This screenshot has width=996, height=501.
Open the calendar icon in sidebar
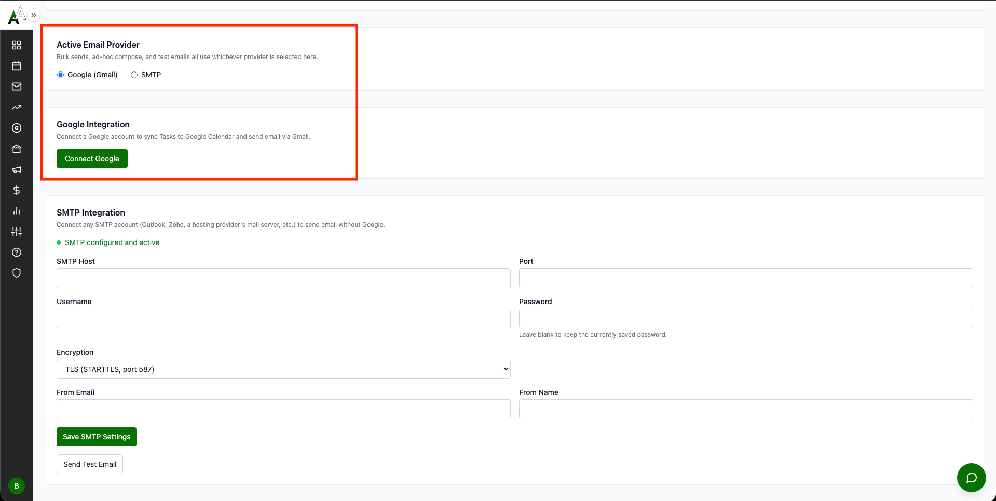17,66
